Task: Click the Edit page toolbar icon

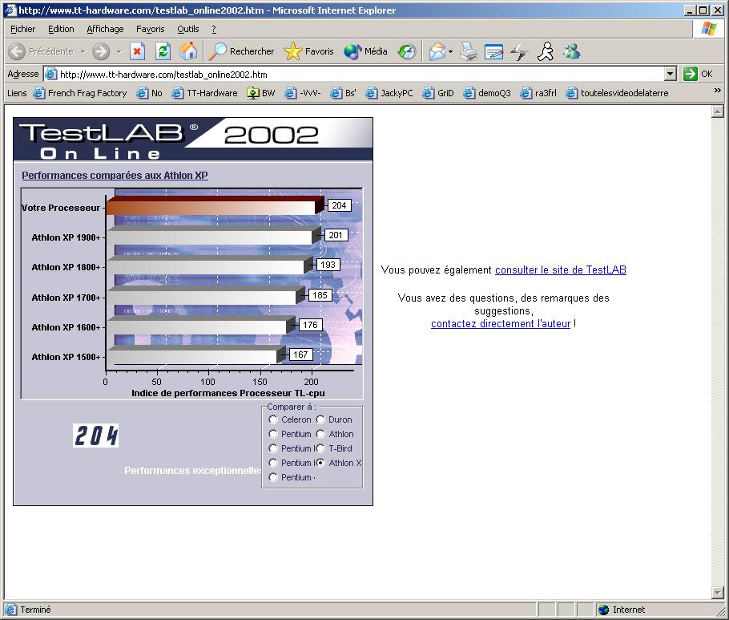Action: coord(493,51)
